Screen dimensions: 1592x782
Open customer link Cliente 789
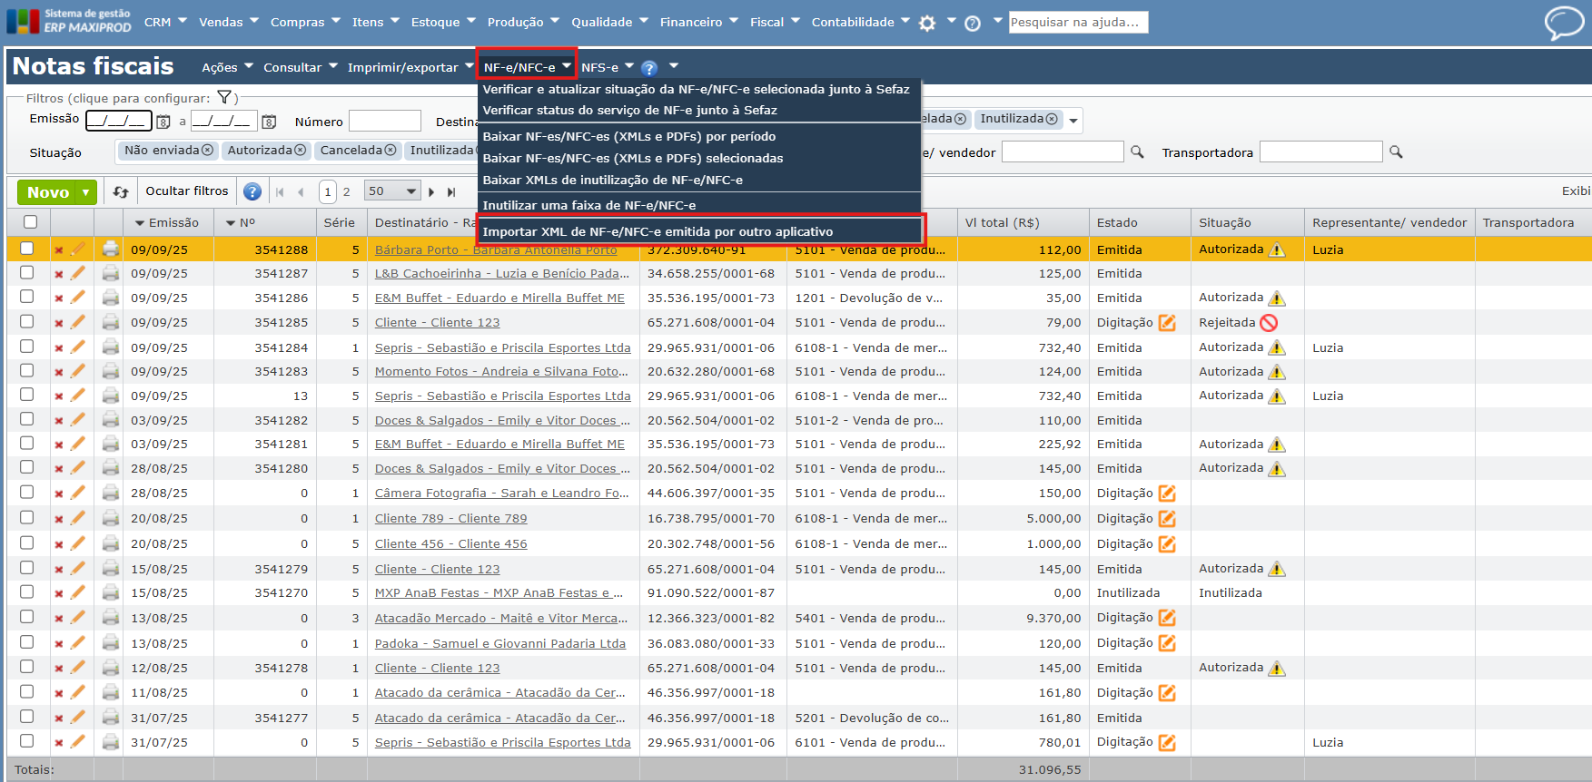(x=451, y=519)
